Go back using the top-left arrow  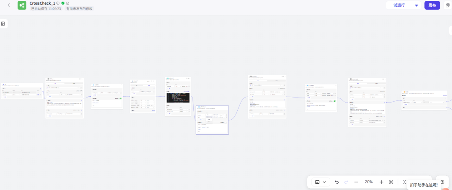(9, 5)
